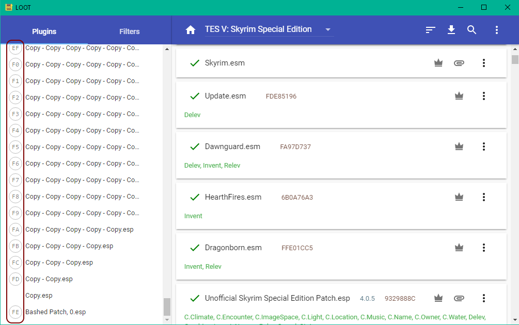Image resolution: width=519 pixels, height=325 pixels.
Task: Open the main menu three-dot icon in header
Action: (x=496, y=30)
